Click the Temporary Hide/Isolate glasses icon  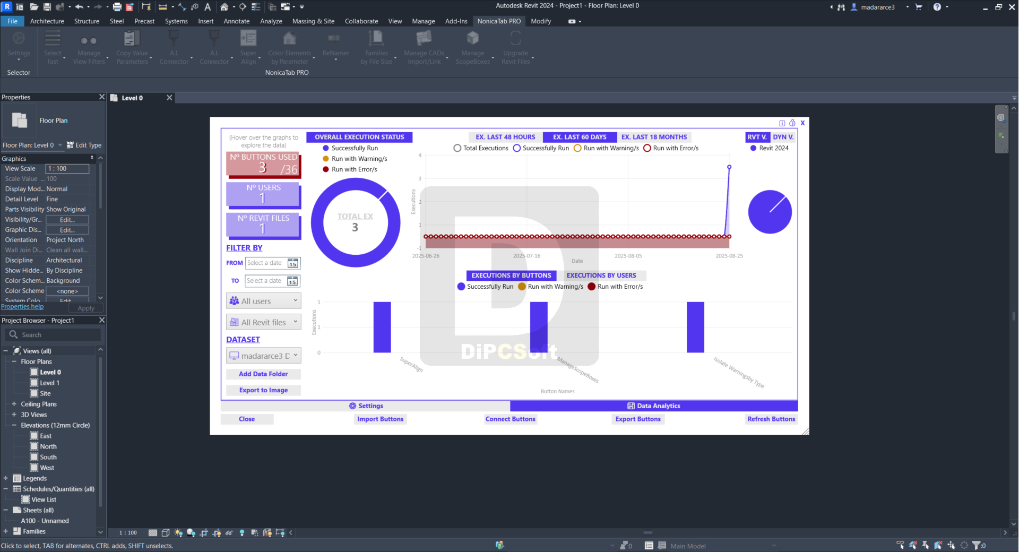pyautogui.click(x=229, y=532)
